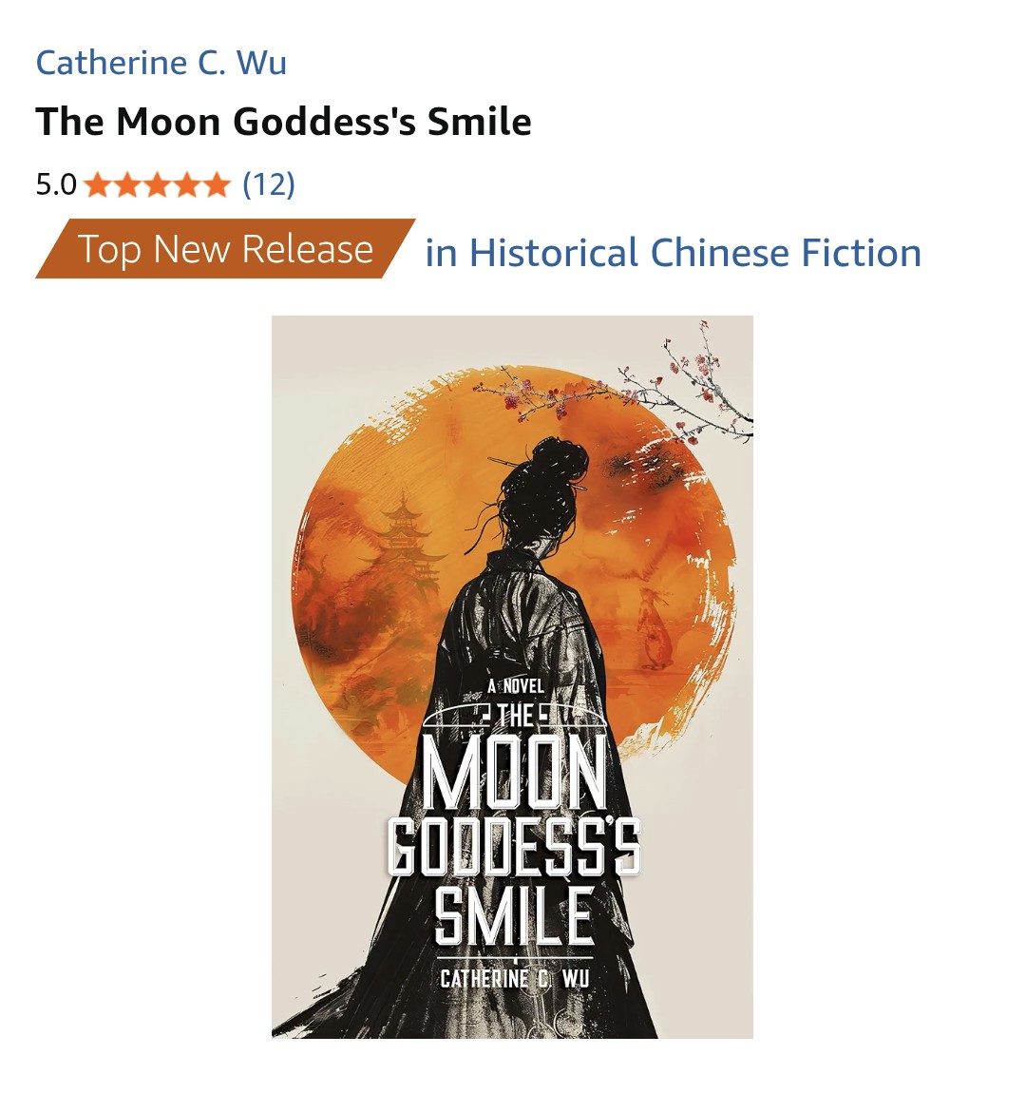Click the last orange rating star
Viewport: 1026px width, 1113px height.
tap(217, 184)
